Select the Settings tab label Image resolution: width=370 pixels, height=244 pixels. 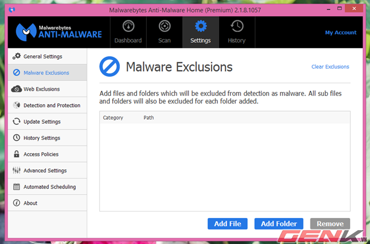coord(201,40)
